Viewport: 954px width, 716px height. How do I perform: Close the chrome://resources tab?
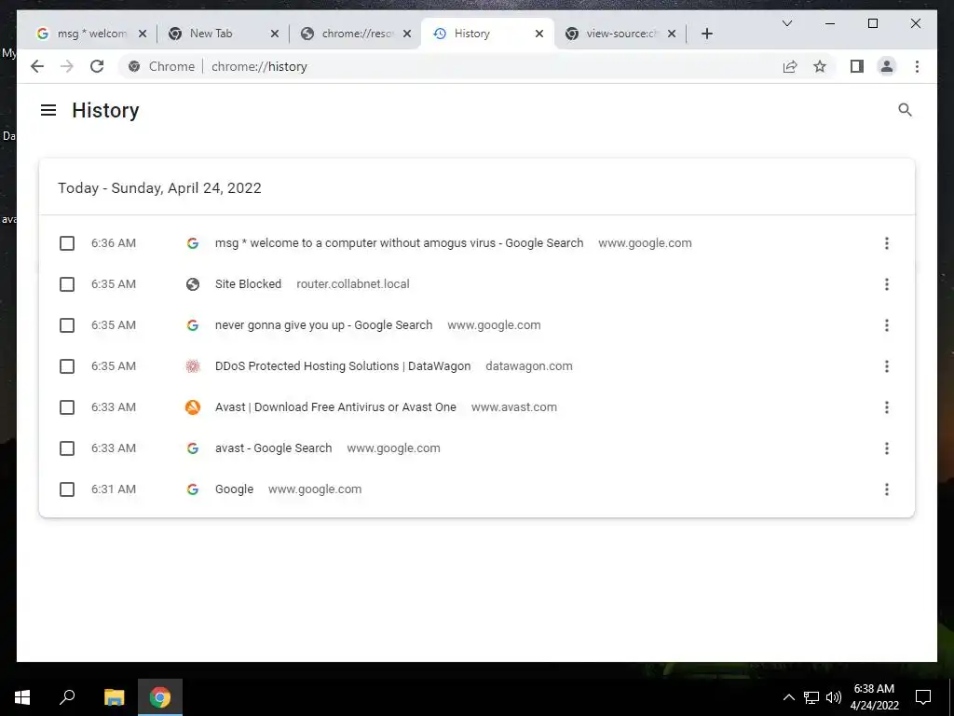pyautogui.click(x=407, y=34)
